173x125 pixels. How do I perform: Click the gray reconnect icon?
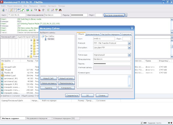tap(43, 10)
